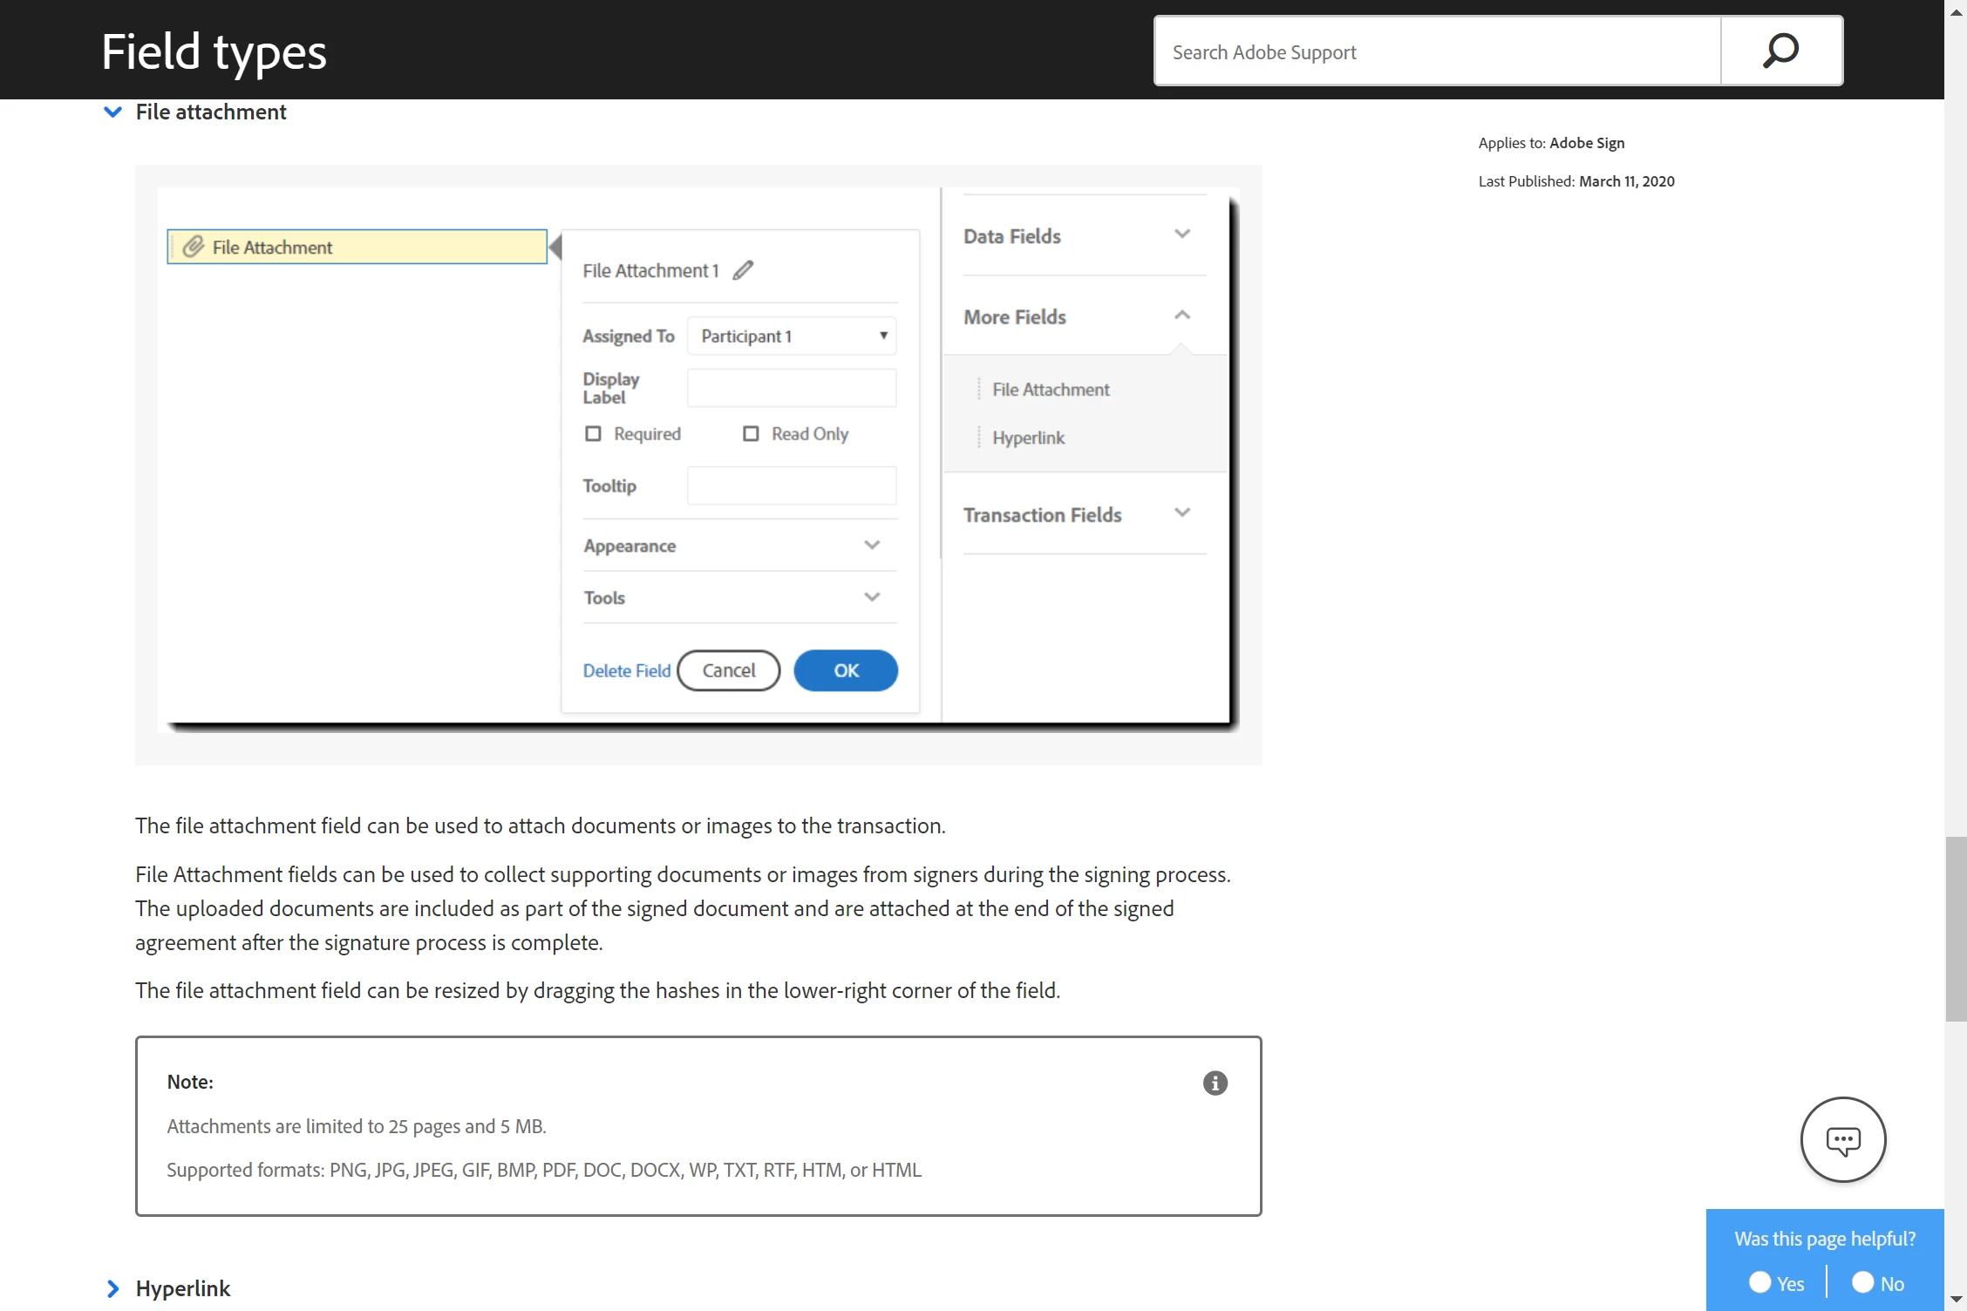The width and height of the screenshot is (1967, 1311).
Task: Open the chat feedback bubble icon
Action: coord(1842,1139)
